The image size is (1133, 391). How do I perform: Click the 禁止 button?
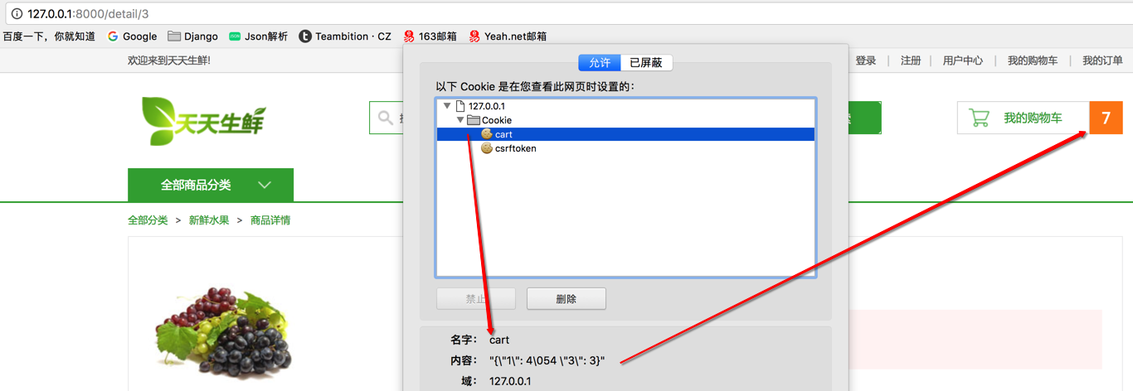tap(476, 299)
